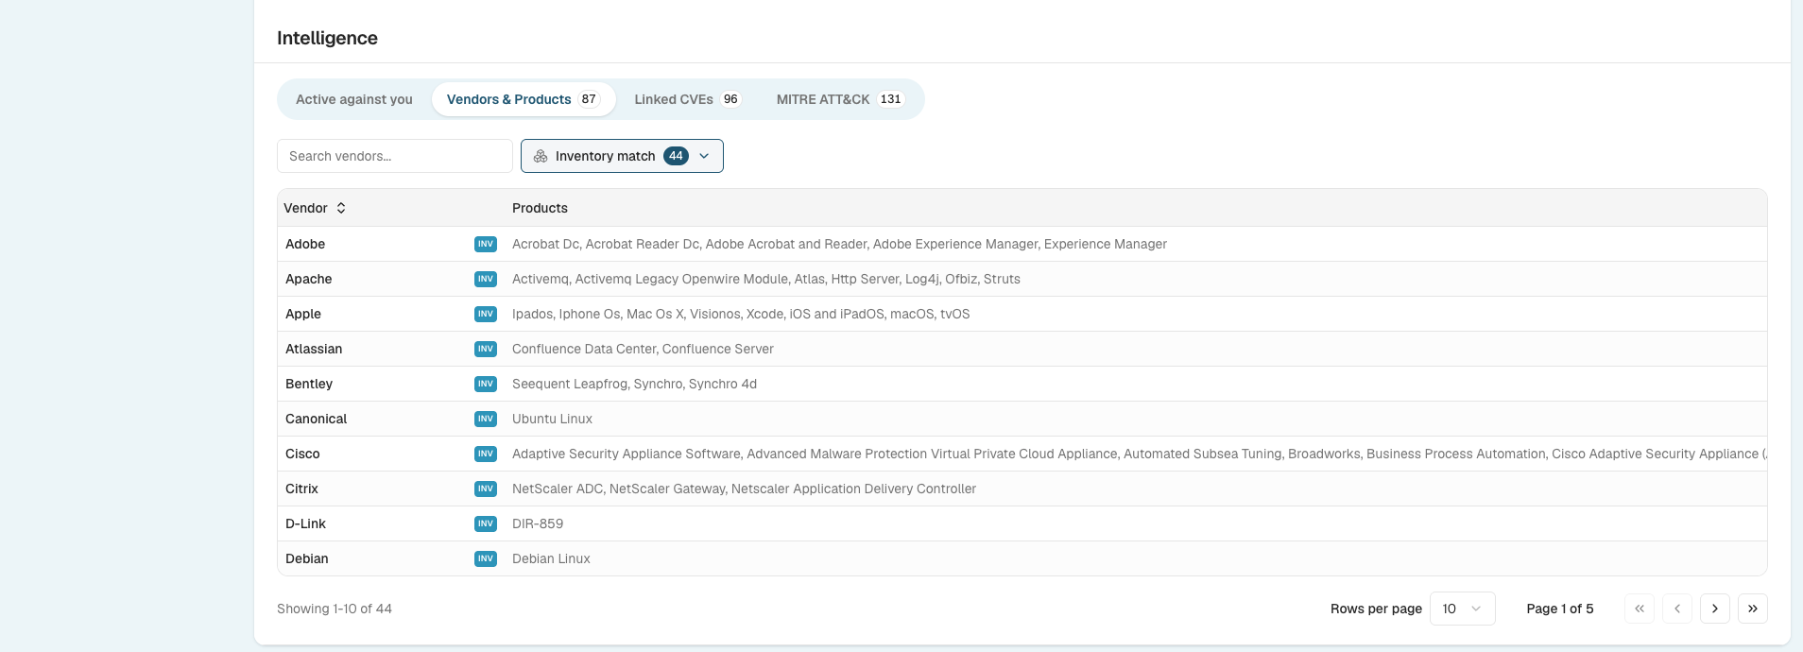Click the Page 1 of 5 indicator
The height and width of the screenshot is (652, 1803).
1560,609
